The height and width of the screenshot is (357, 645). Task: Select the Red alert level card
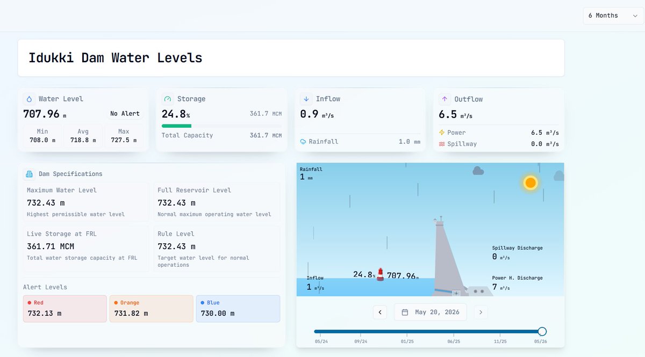(x=65, y=309)
